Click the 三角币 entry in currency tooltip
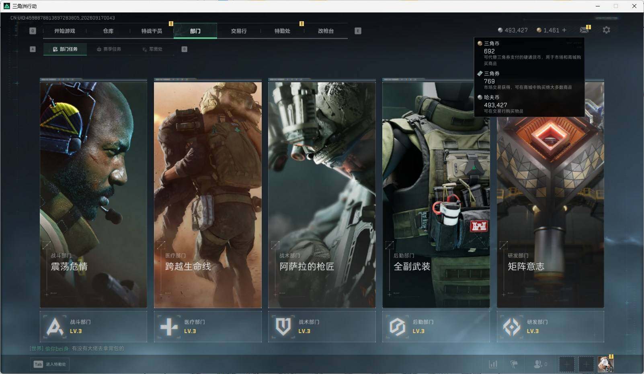 tap(529, 53)
